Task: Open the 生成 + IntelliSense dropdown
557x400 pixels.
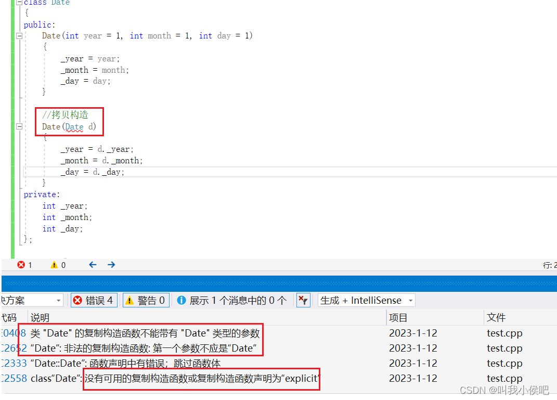Action: tap(366, 301)
